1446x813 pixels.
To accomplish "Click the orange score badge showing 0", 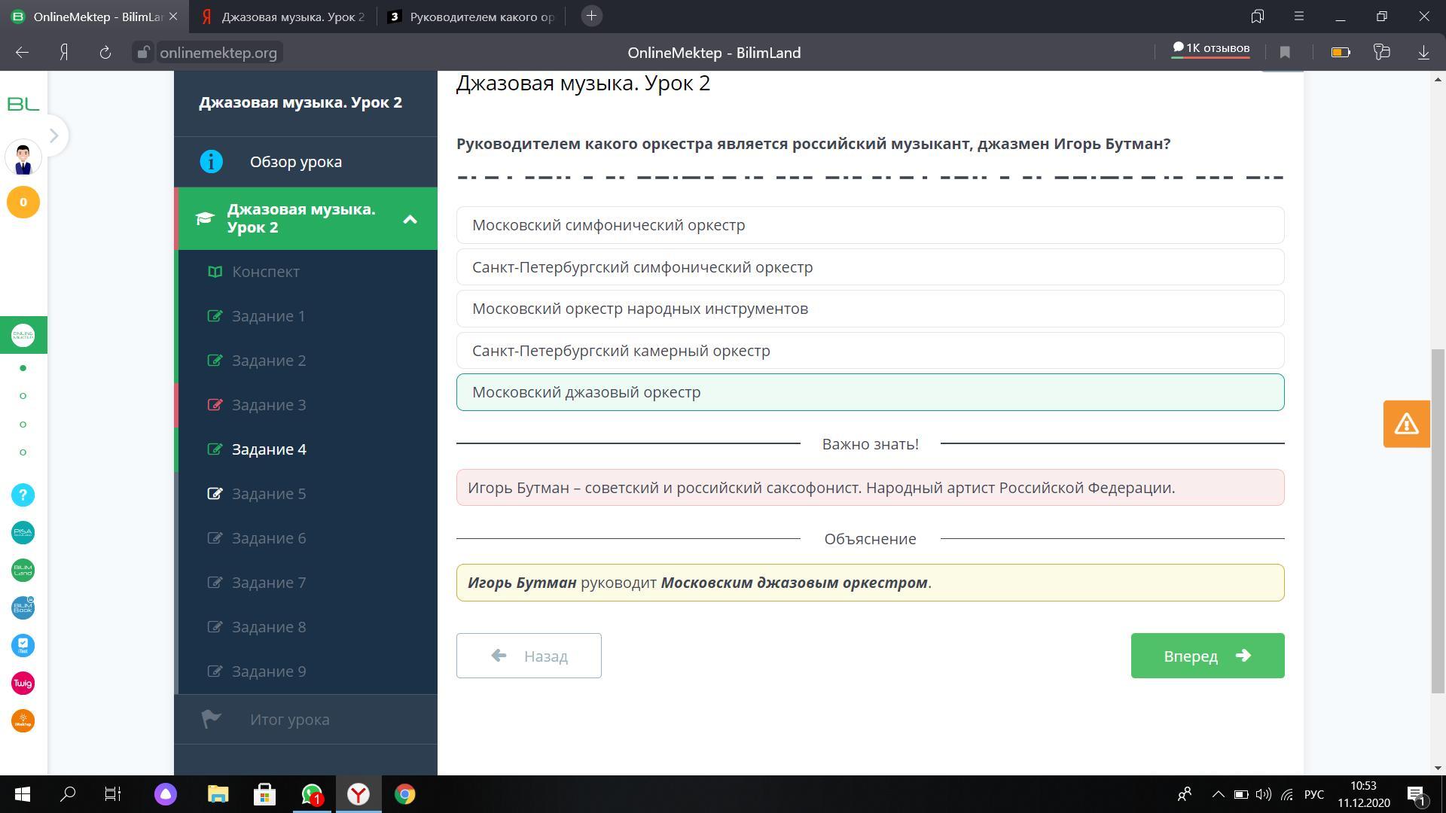I will (x=23, y=202).
